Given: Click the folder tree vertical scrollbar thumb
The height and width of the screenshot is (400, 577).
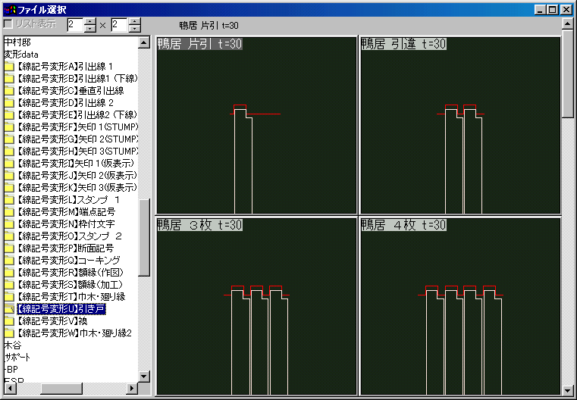Looking at the screenshot, I should coord(143,237).
